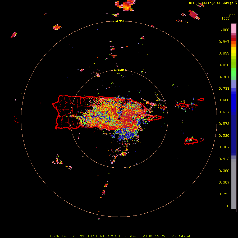Click the 1.000 scale value
This screenshot has height=238, width=238.
click(224, 30)
